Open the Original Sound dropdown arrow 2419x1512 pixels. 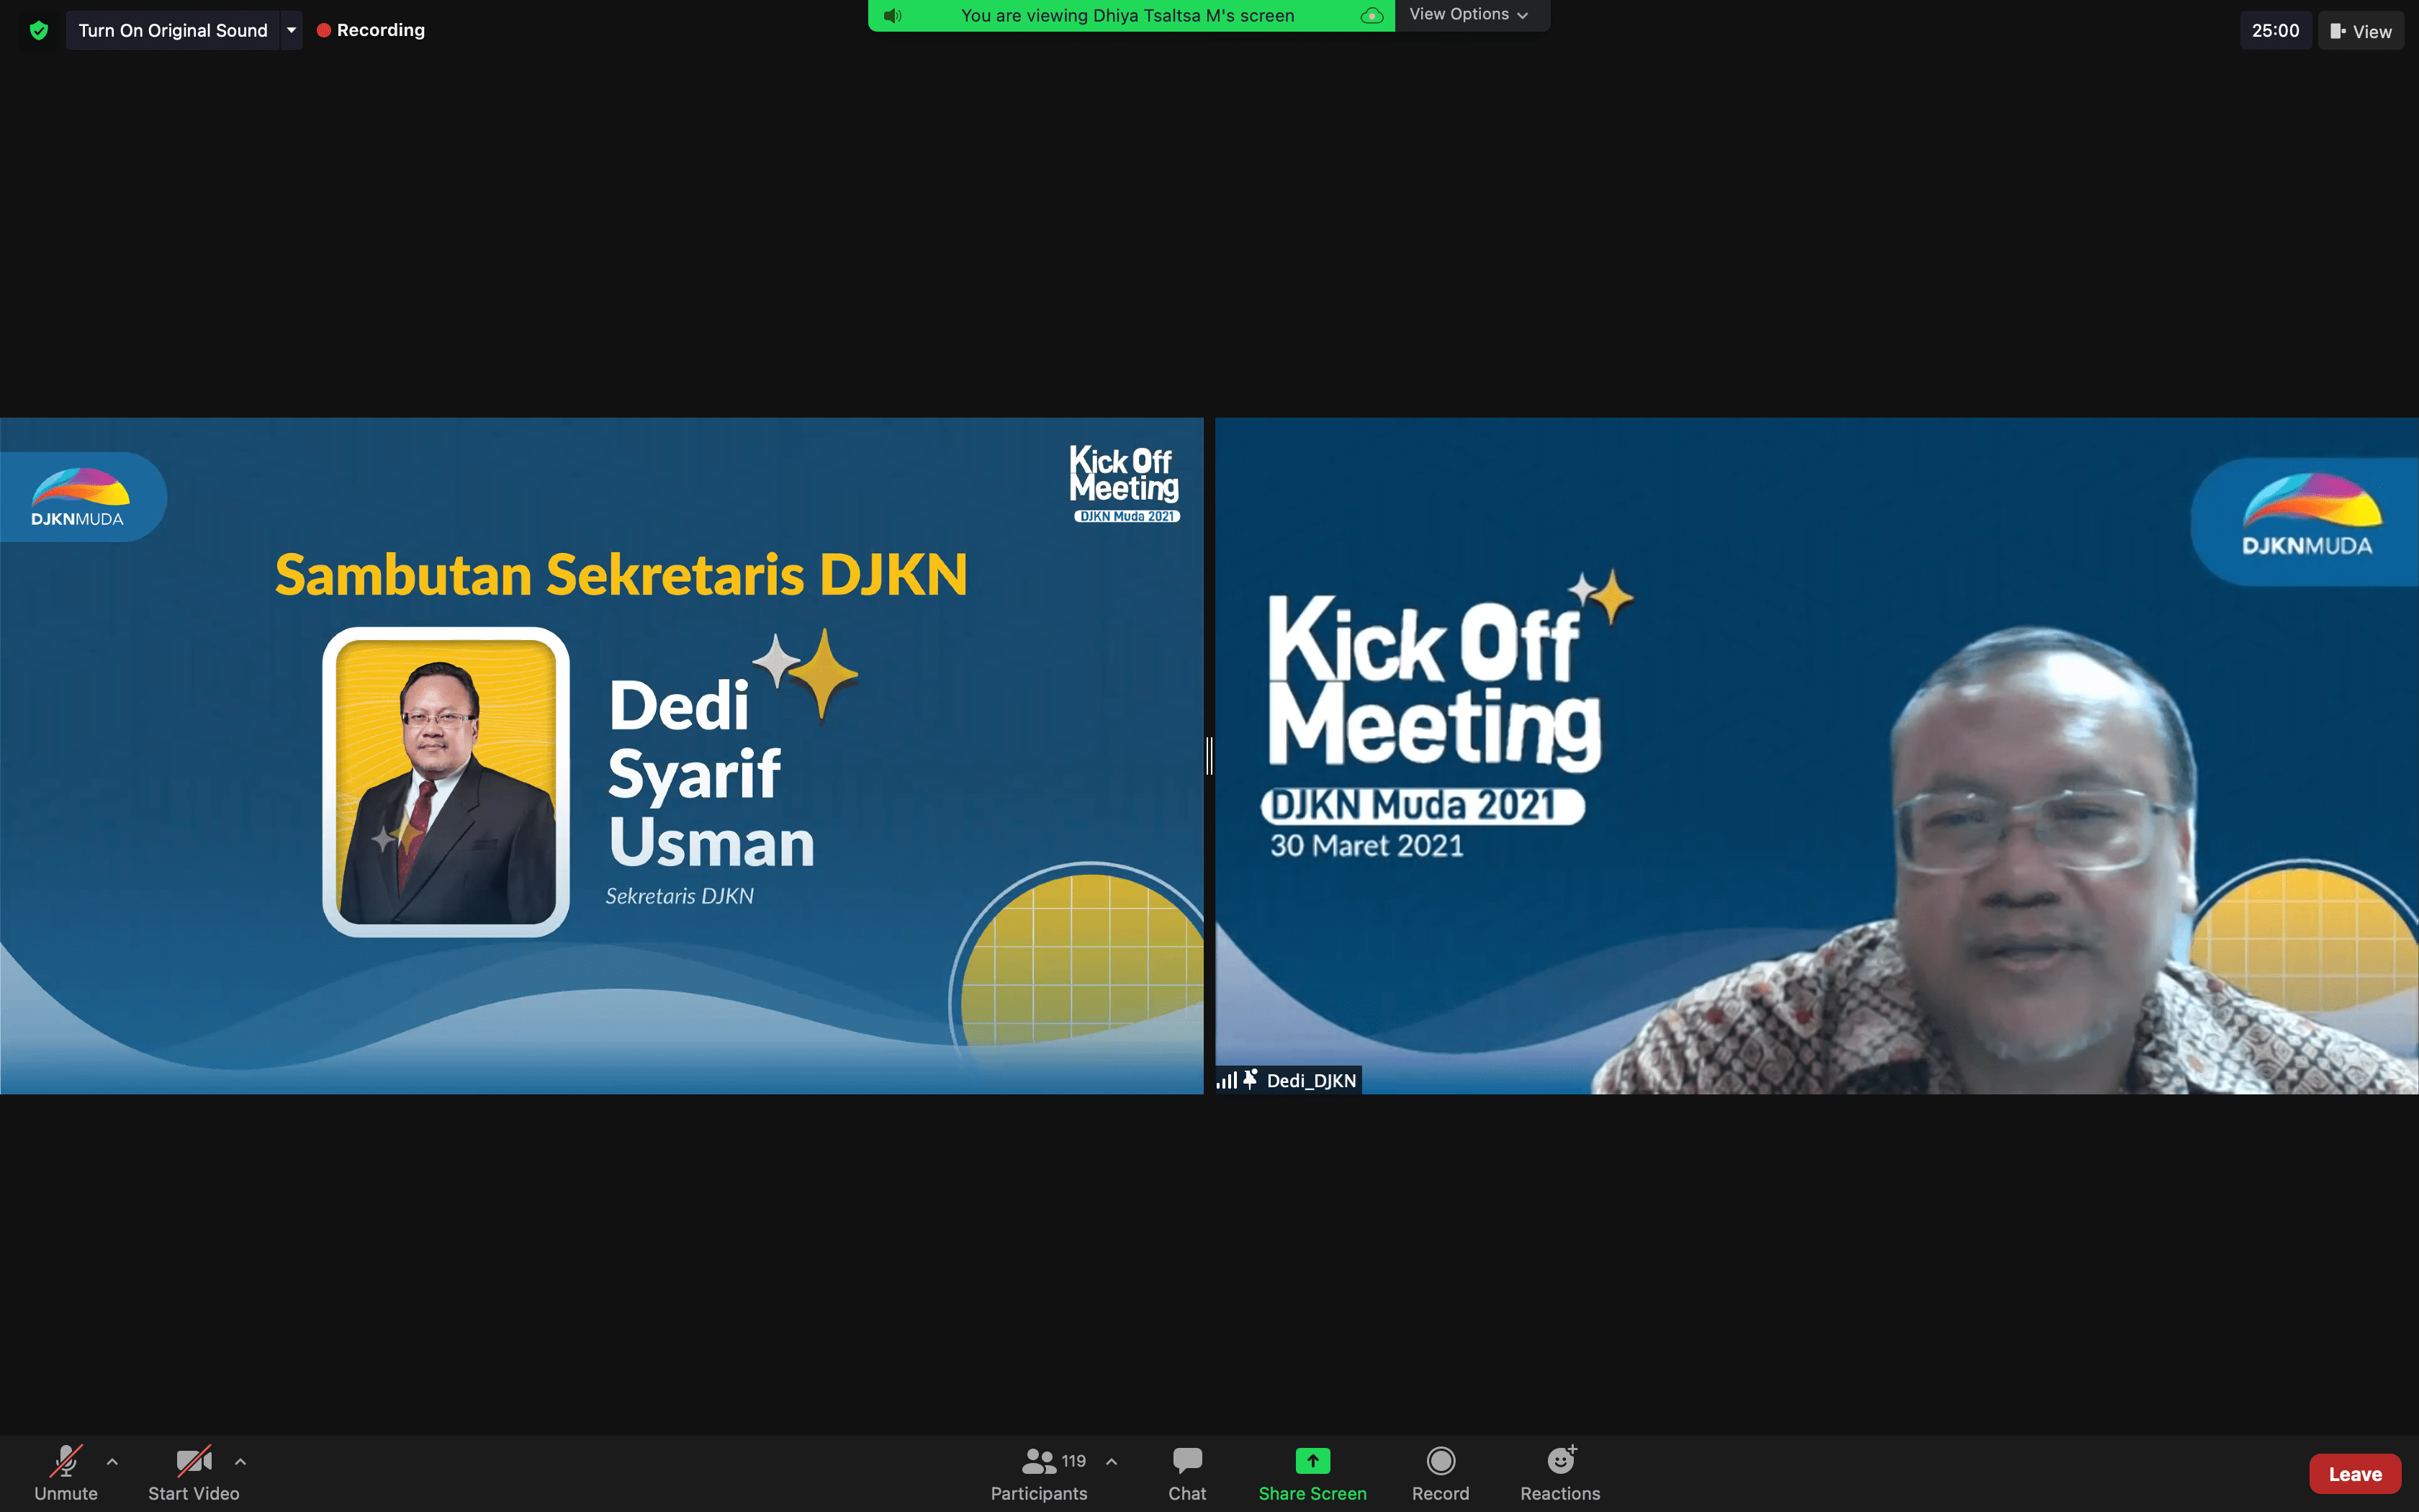291,30
